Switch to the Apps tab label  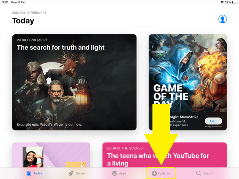click(x=123, y=173)
